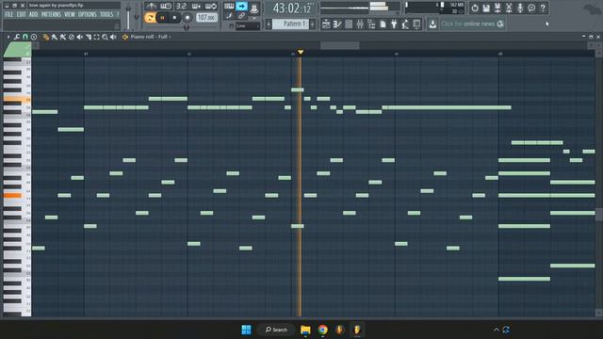Select the Mute tool in piano roll

pos(79,37)
